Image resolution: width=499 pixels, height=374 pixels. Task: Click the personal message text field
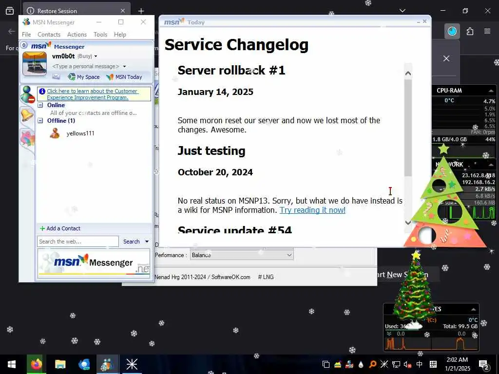pyautogui.click(x=85, y=66)
